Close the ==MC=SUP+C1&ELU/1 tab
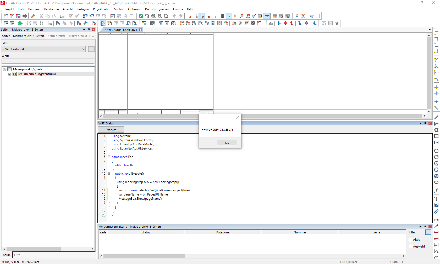The height and width of the screenshot is (264, 440). (x=141, y=30)
